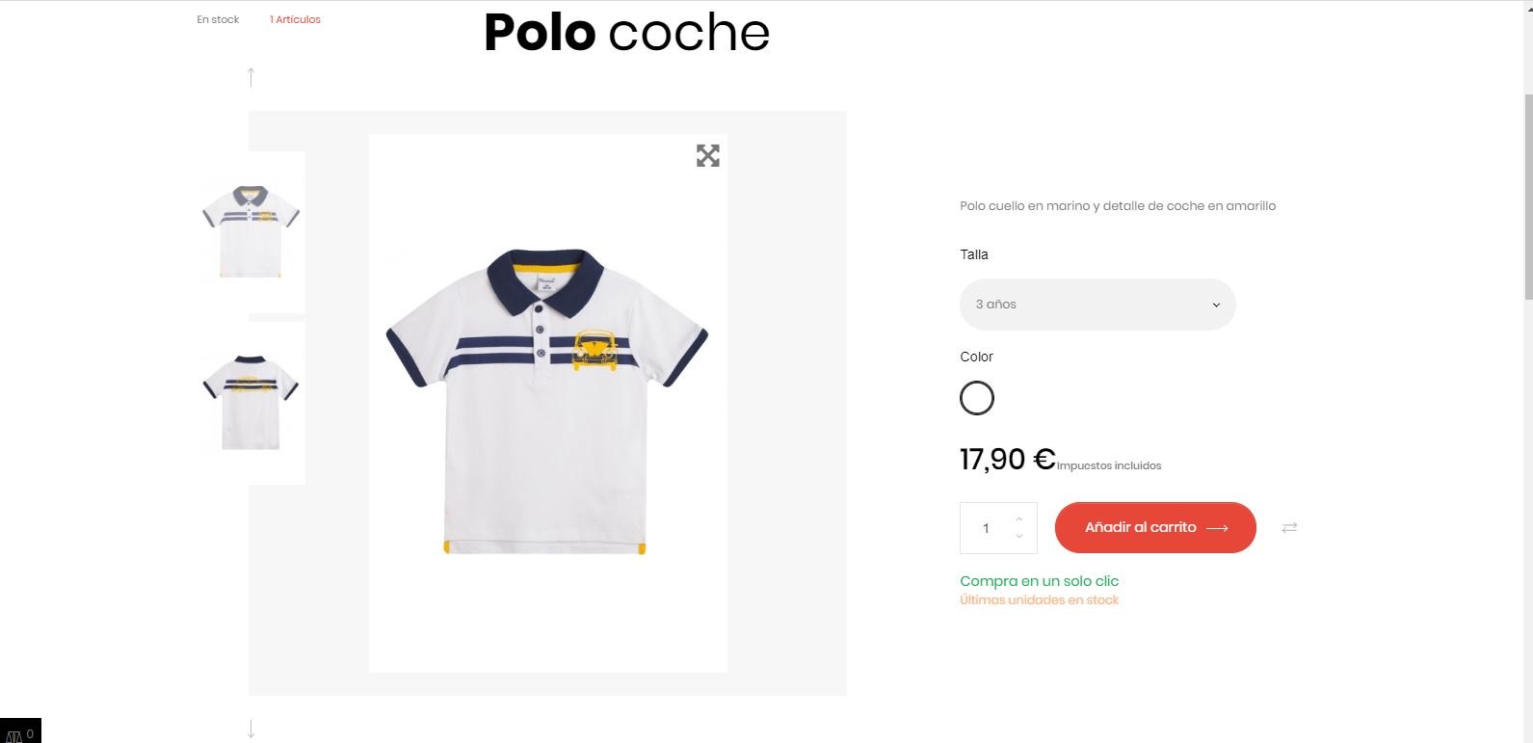Click the 'Añadir al carrito' button
Image resolution: width=1533 pixels, height=743 pixels.
click(x=1154, y=527)
